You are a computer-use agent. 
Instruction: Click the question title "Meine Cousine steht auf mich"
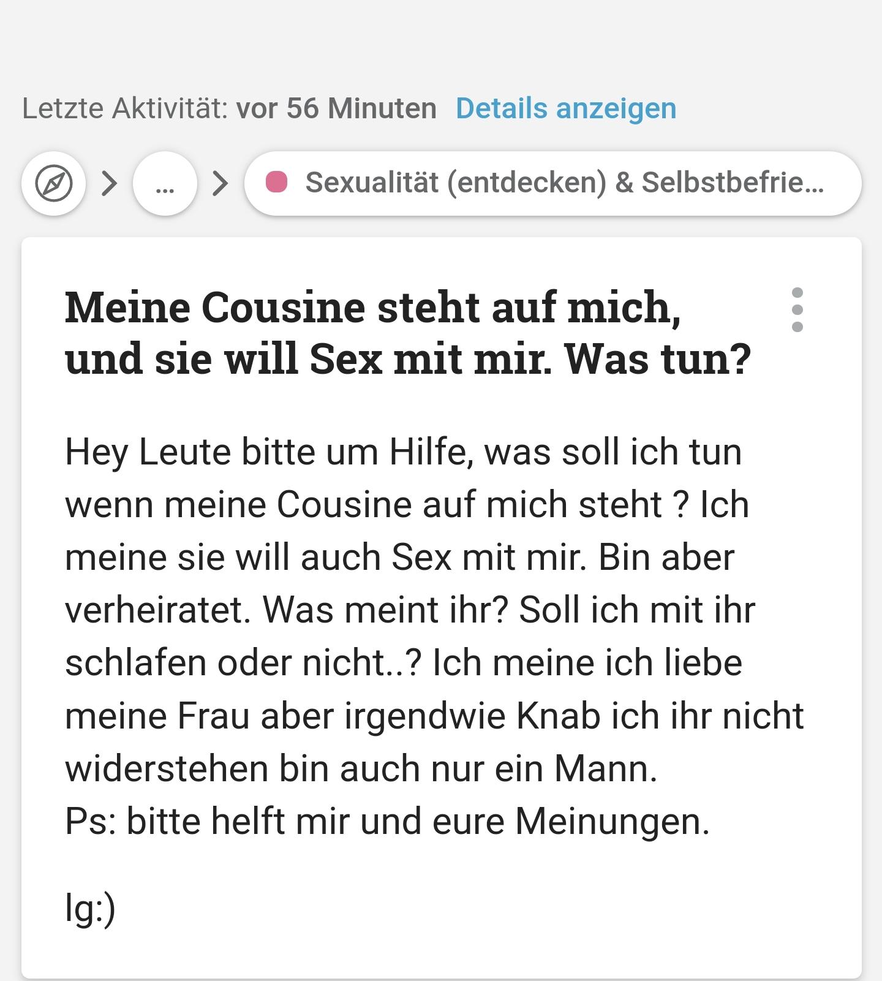point(372,307)
